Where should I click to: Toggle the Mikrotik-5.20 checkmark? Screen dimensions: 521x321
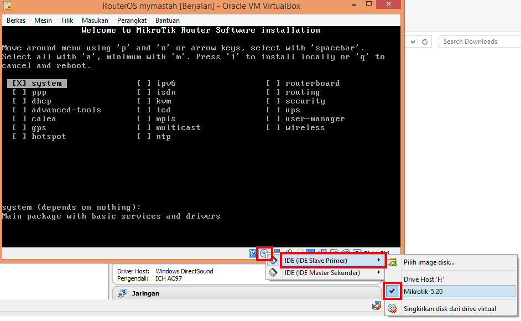[x=393, y=291]
